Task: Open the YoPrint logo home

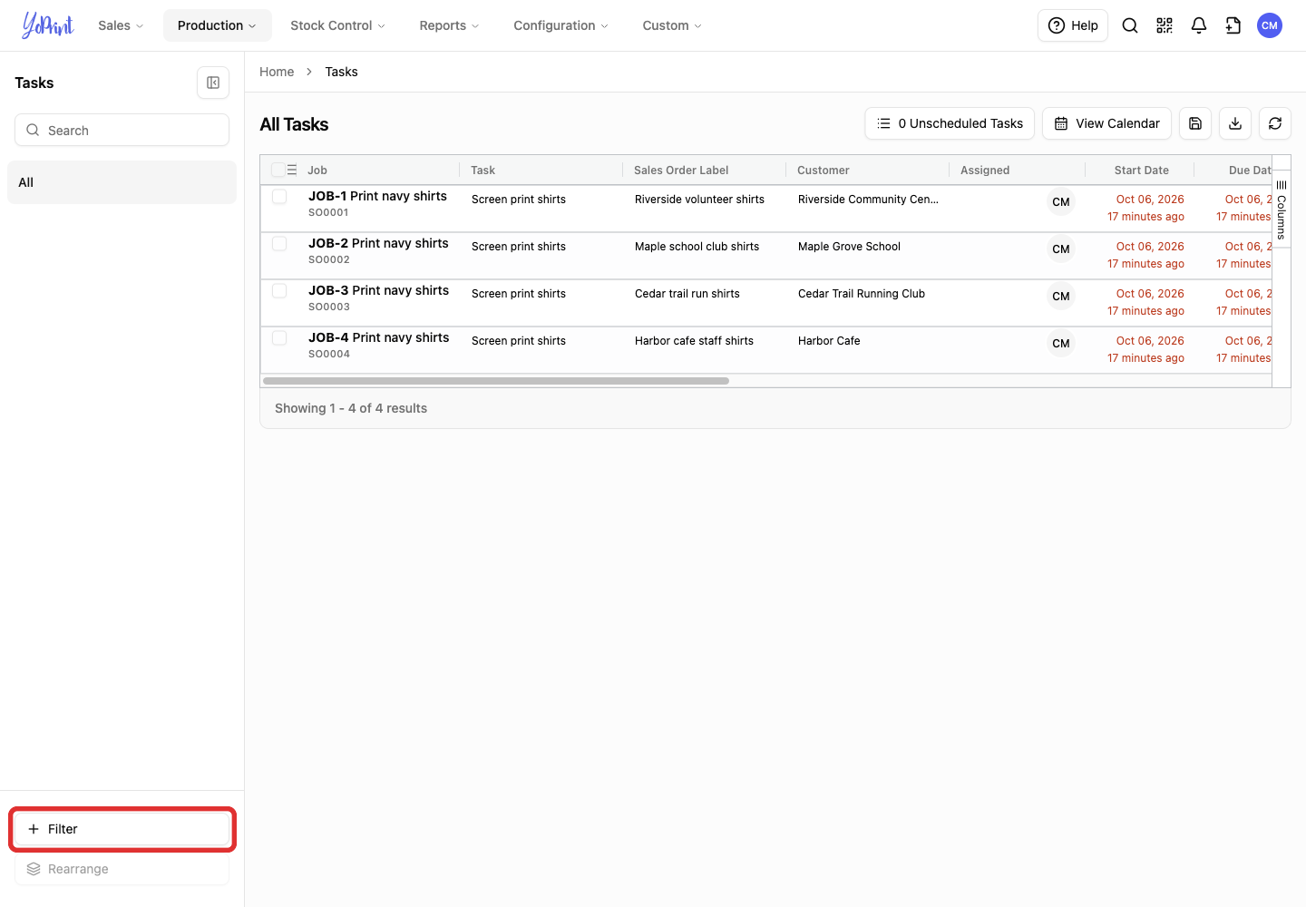Action: (x=48, y=25)
